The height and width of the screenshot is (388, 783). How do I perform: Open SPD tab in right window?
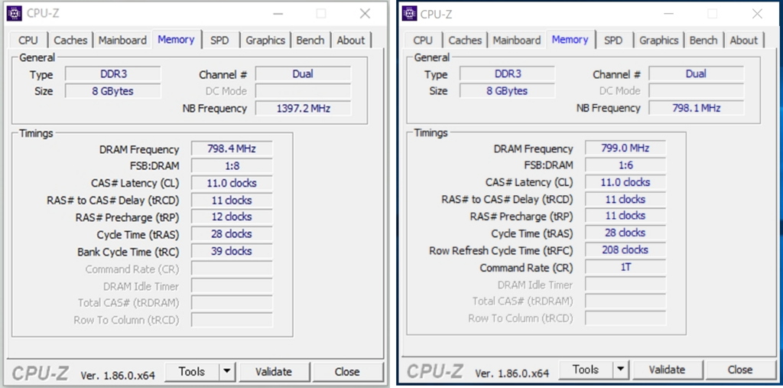[x=613, y=41]
